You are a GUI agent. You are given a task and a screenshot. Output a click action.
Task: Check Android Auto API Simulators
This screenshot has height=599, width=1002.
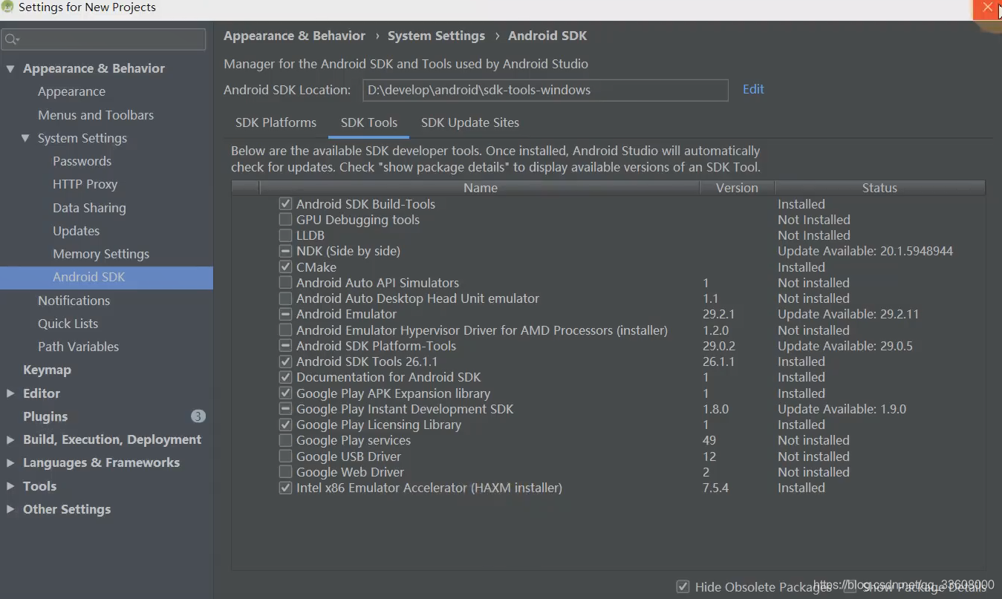pos(285,283)
